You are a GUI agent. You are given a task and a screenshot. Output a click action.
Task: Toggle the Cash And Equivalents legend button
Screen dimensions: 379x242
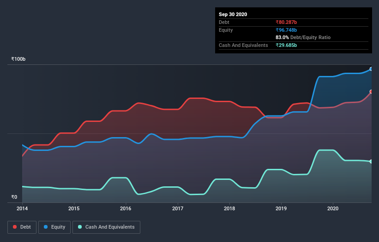pyautogui.click(x=106, y=227)
